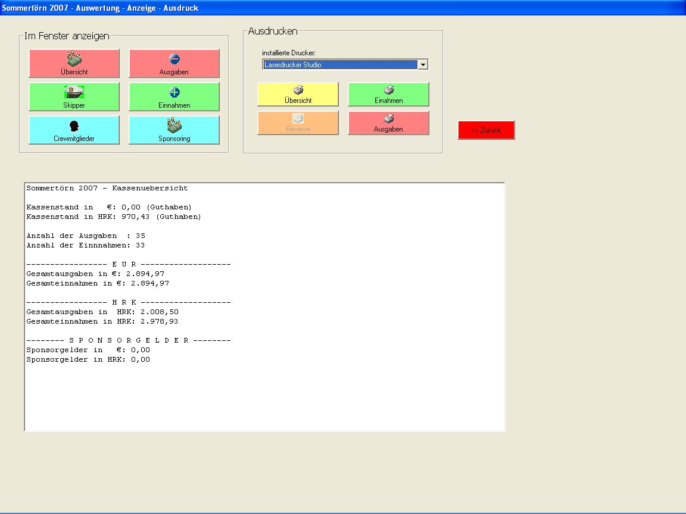Expand the installed printers dropdown arrow
Screen dimensions: 686x514
click(423, 65)
